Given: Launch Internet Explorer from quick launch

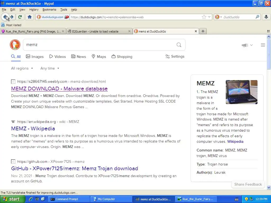Looking at the screenshot, I should 31,199.
